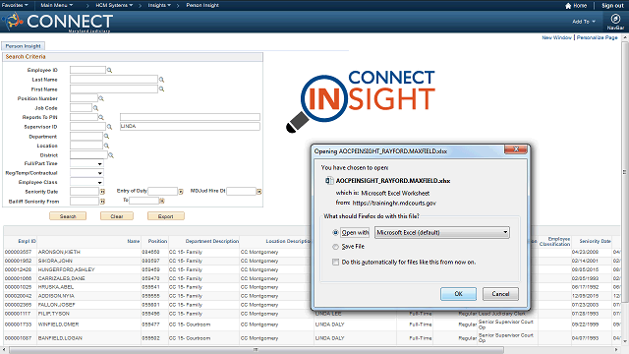Close the Opening file dialog
This screenshot has width=629, height=354.
tap(516, 149)
